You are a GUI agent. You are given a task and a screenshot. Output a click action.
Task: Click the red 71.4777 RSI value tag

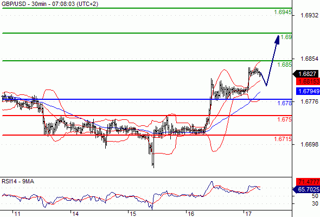tap(308, 182)
